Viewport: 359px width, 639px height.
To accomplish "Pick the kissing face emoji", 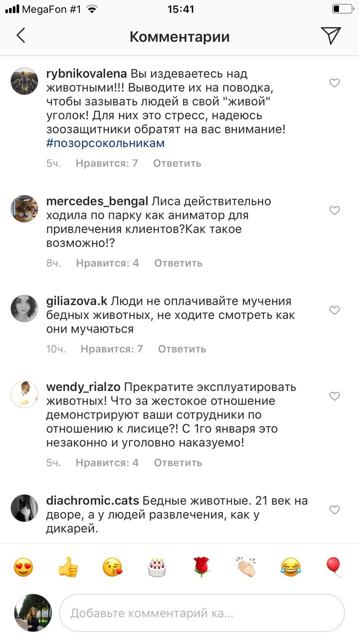I will (113, 567).
